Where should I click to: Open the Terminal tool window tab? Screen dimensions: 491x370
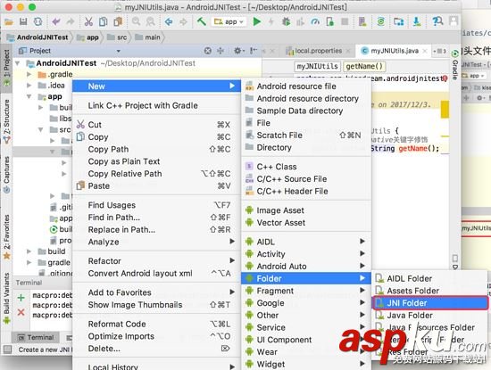click(x=36, y=338)
